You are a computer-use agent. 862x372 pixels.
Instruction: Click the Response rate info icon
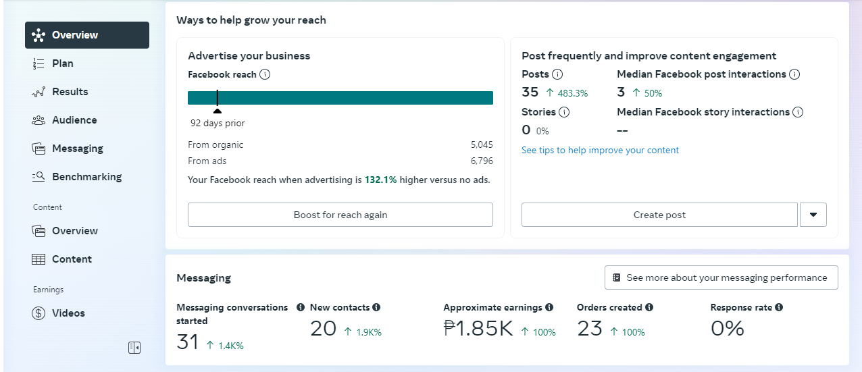(779, 308)
